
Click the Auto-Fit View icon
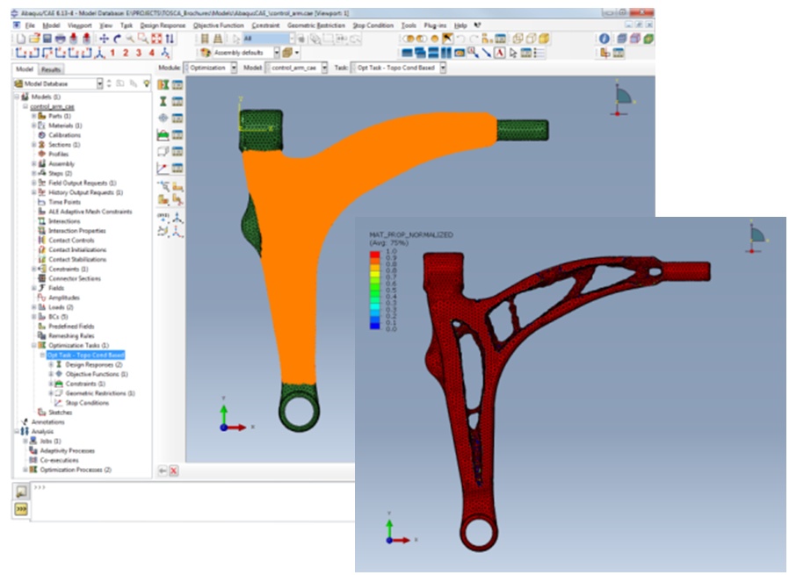click(x=156, y=39)
